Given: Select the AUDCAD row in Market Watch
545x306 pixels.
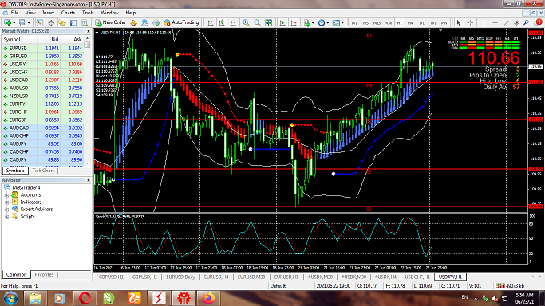Looking at the screenshot, I should click(43, 128).
